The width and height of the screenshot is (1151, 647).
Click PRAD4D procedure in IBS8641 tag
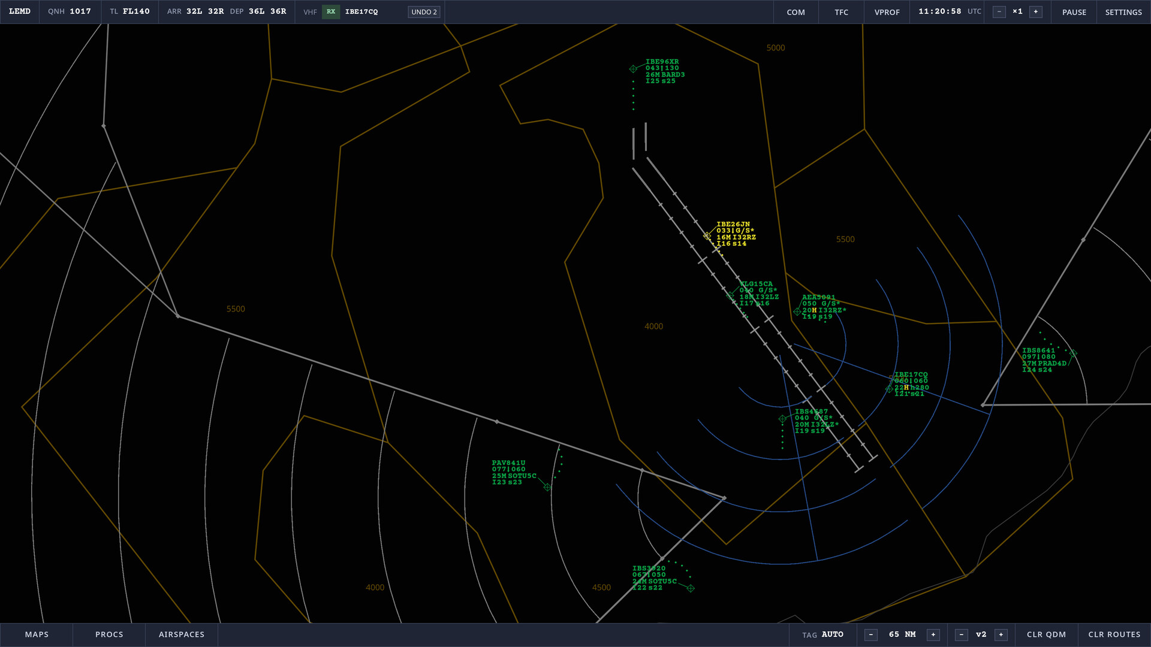click(1052, 364)
